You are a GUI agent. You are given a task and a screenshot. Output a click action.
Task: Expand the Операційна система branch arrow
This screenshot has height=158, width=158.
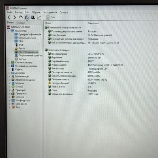[9, 66]
